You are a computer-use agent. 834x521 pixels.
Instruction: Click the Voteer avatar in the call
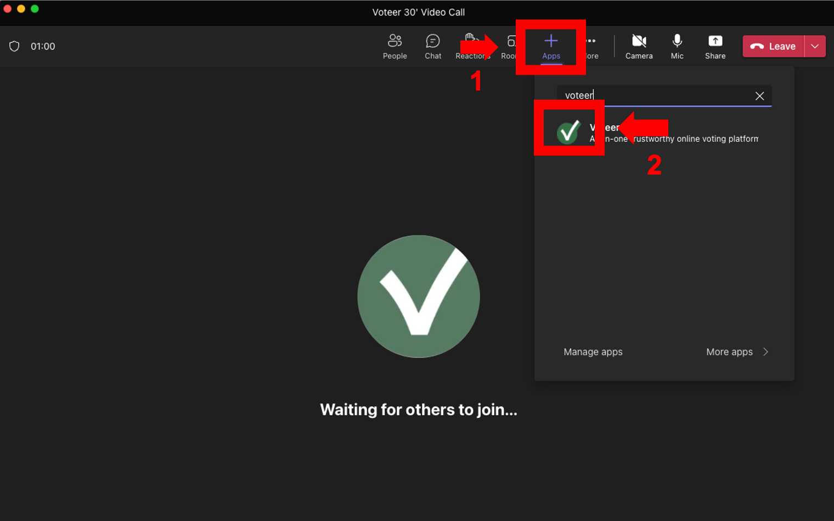tap(419, 296)
